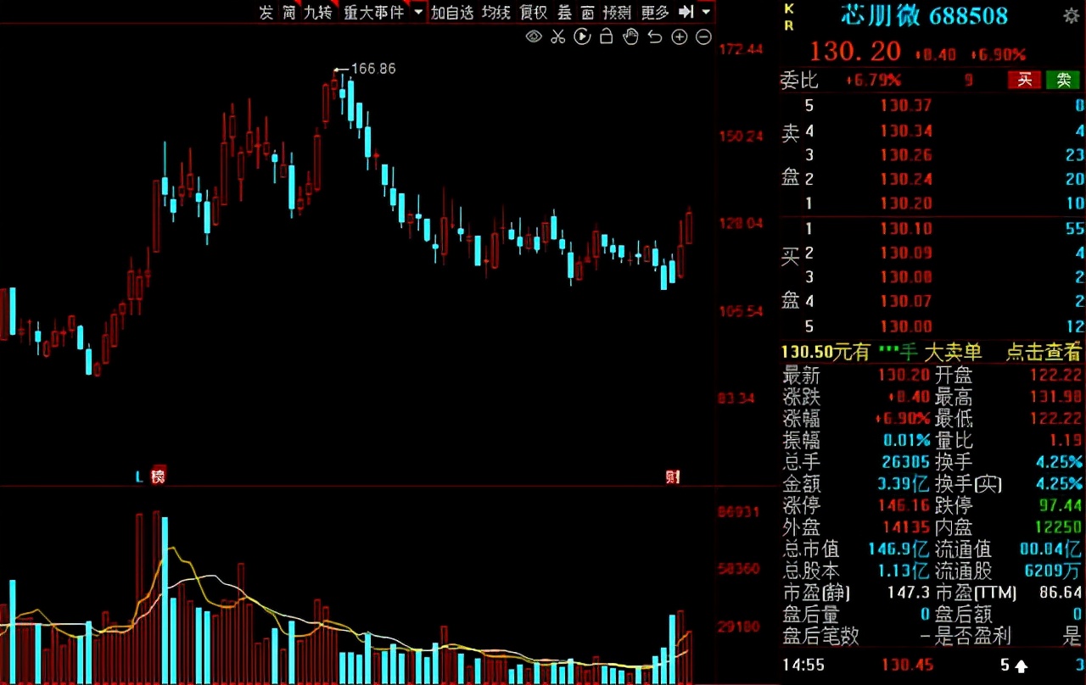This screenshot has height=685, width=1086.
Task: Click the 总市值 value 146.9亿
Action: [x=899, y=549]
